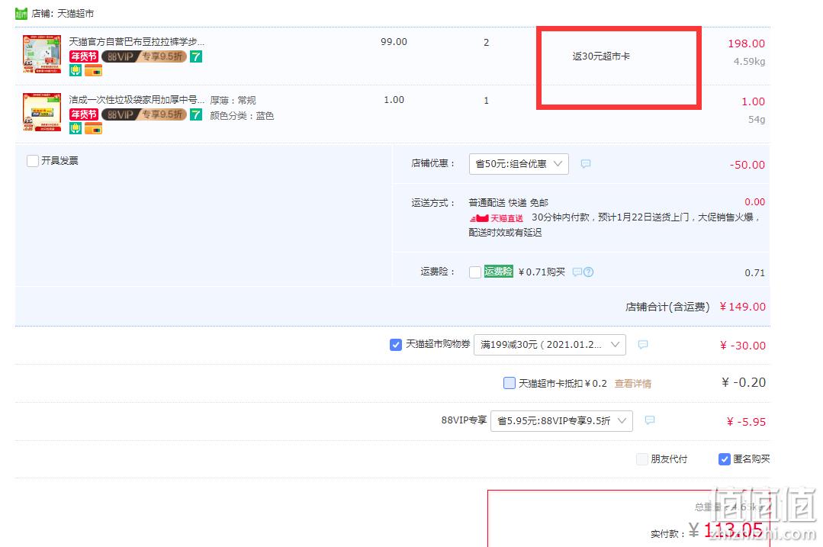Click the 普通配送 快递 免邮 shipping text
Viewport: 823px width, 547px height.
[508, 203]
